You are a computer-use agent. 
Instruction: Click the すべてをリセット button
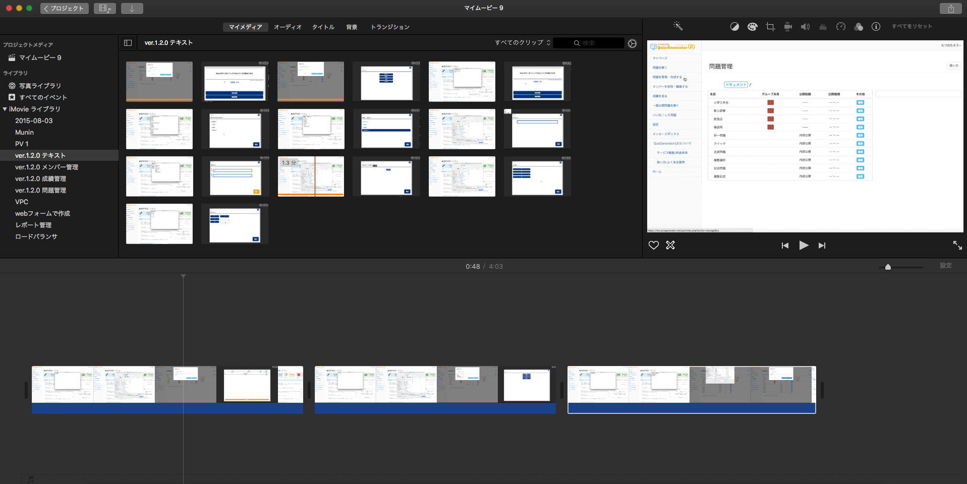(x=912, y=27)
